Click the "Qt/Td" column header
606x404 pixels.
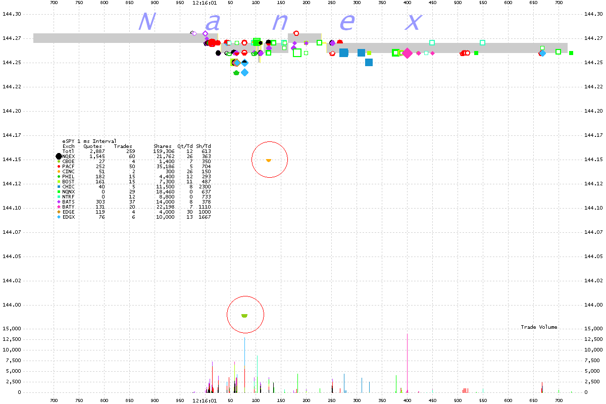pyautogui.click(x=185, y=146)
